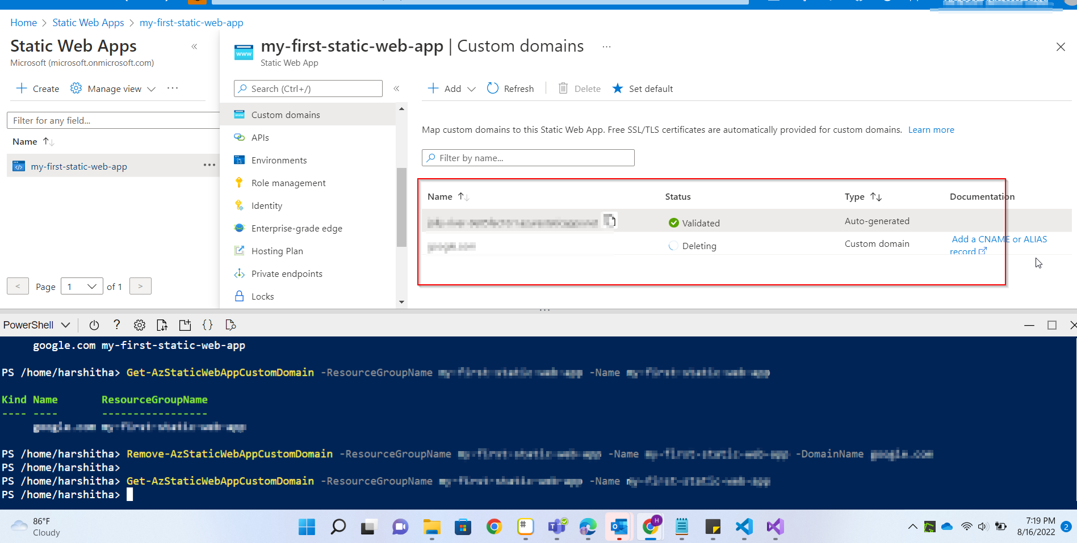Close the Custom domains blade
Screen dimensions: 1077x543
click(1061, 47)
